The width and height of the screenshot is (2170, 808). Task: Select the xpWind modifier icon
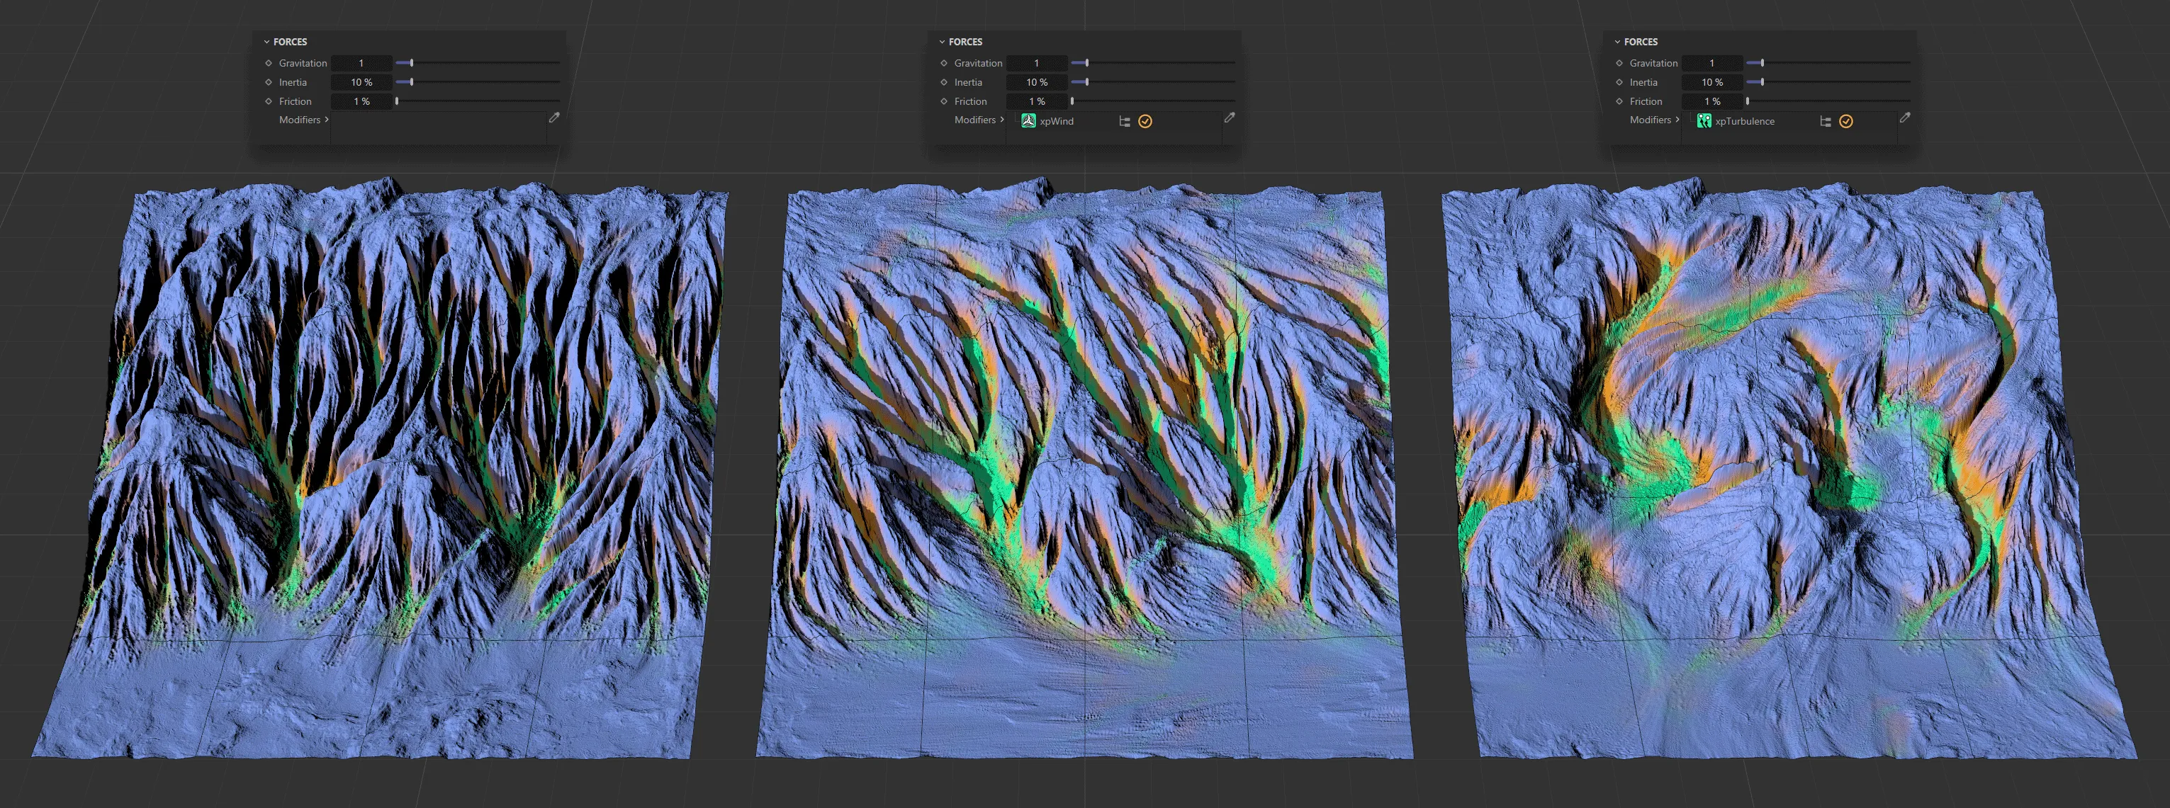pyautogui.click(x=1027, y=120)
